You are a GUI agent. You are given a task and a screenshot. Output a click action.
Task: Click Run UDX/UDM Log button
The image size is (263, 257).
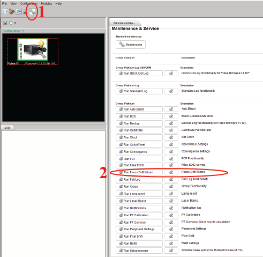(139, 73)
